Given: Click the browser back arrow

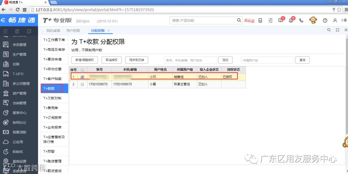Looking at the screenshot, I should [x=3, y=10].
